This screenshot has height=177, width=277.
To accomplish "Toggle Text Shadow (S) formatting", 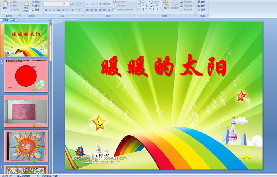I will tap(63, 10).
